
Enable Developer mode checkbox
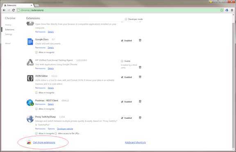pyautogui.click(x=126, y=19)
